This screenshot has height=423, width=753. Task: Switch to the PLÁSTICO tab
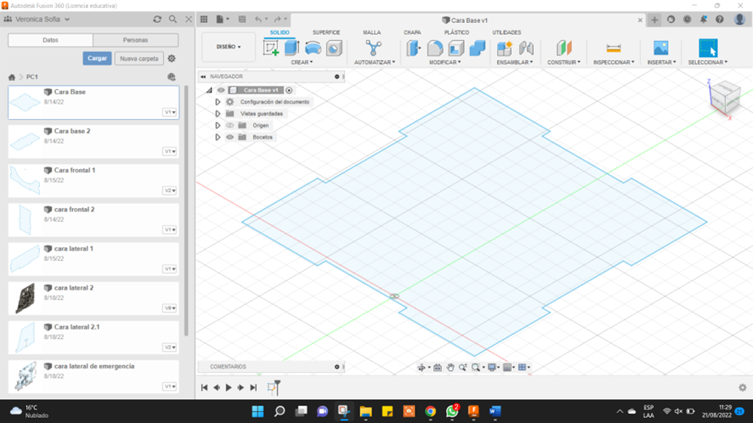click(456, 32)
